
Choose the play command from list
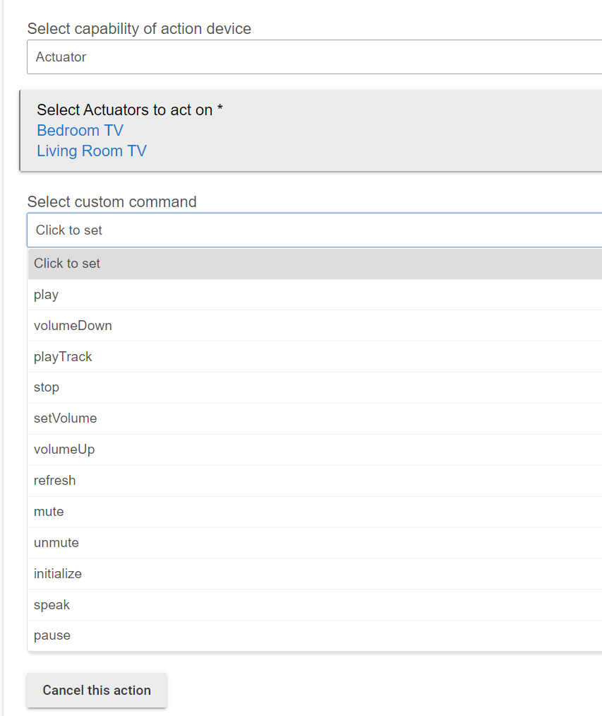tap(47, 295)
